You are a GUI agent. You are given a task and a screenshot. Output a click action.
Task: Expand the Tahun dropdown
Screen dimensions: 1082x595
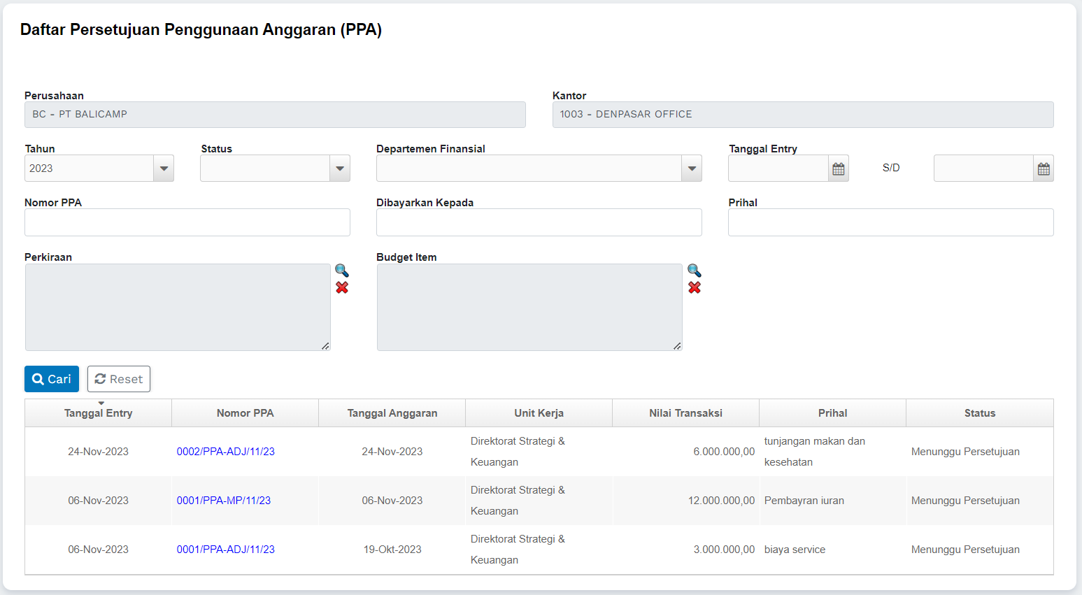point(164,169)
